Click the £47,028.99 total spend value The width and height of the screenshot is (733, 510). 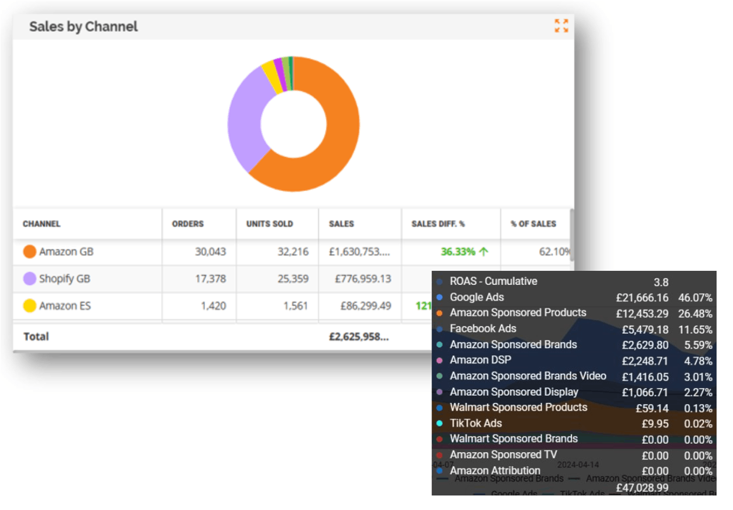pyautogui.click(x=642, y=487)
